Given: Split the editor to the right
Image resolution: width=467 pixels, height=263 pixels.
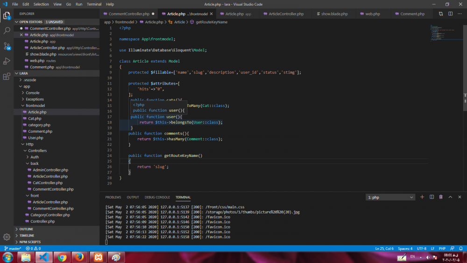Looking at the screenshot, I should (x=450, y=14).
